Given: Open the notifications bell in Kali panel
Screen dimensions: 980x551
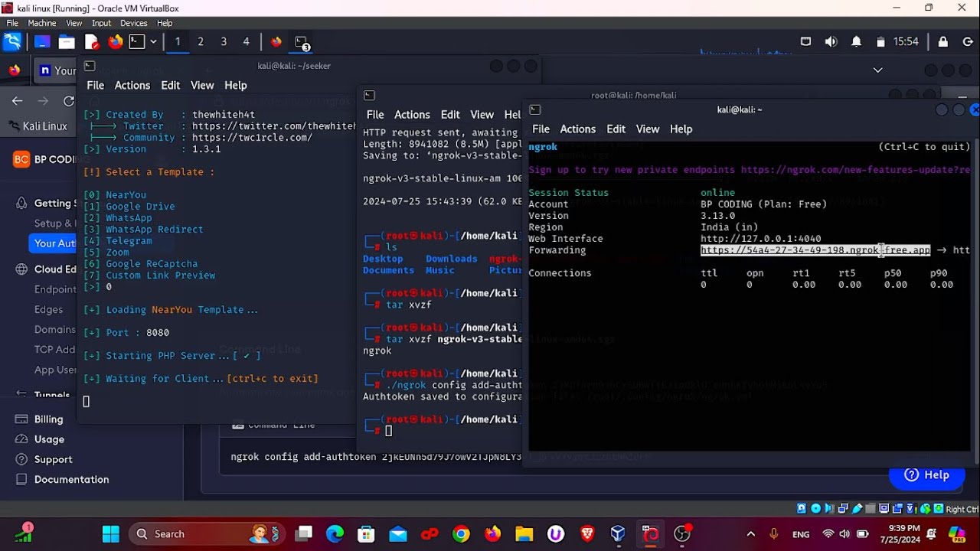Looking at the screenshot, I should pyautogui.click(x=857, y=41).
